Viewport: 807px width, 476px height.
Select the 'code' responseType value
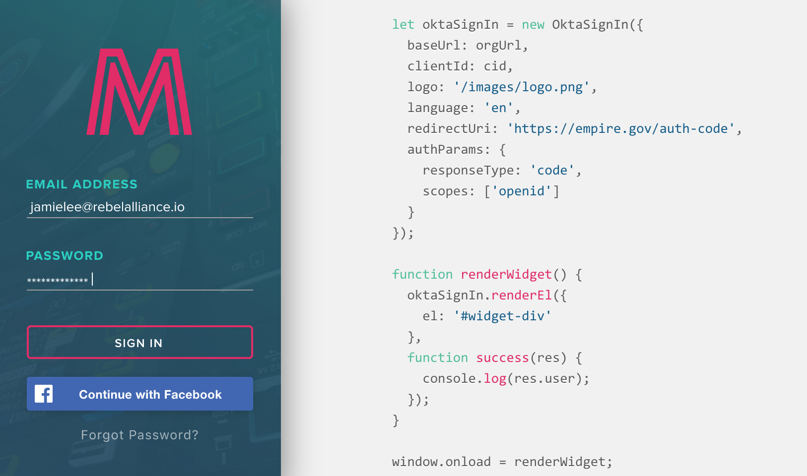pos(552,171)
